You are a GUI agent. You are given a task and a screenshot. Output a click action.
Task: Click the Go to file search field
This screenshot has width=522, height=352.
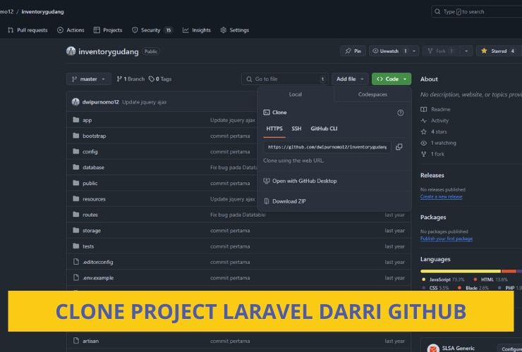tap(285, 79)
